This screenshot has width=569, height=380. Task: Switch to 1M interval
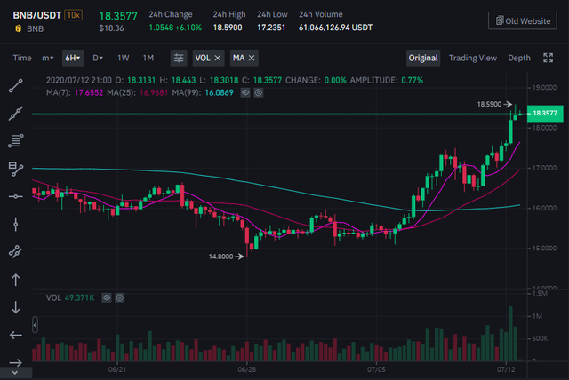coord(148,58)
